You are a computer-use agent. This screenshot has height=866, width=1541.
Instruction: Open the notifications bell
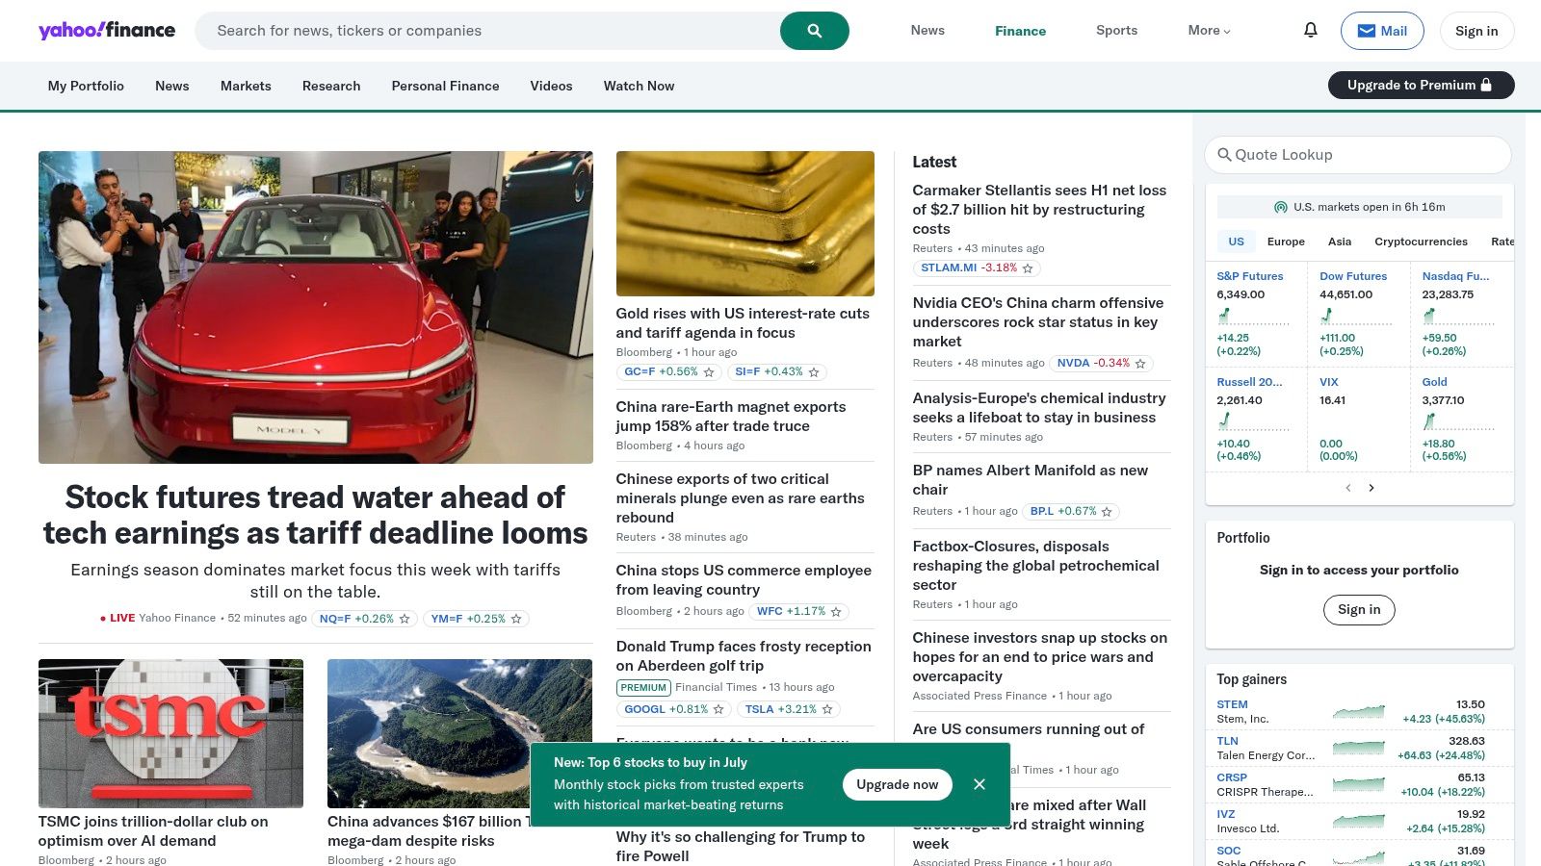tap(1311, 30)
